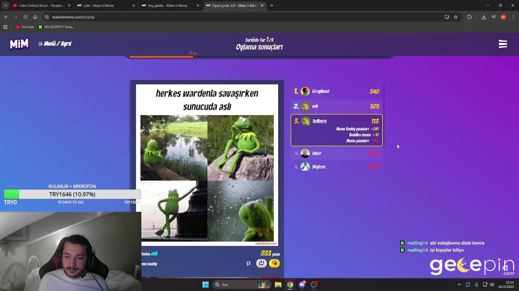
Task: Open File Explorer from the taskbar
Action: pyautogui.click(x=278, y=285)
